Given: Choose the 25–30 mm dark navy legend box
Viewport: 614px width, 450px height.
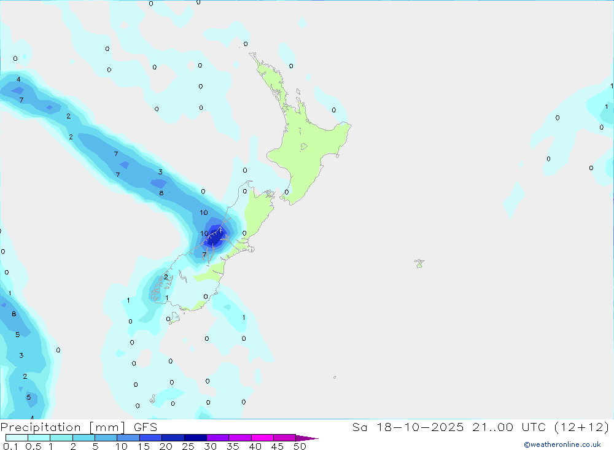Looking at the screenshot, I should [195, 438].
